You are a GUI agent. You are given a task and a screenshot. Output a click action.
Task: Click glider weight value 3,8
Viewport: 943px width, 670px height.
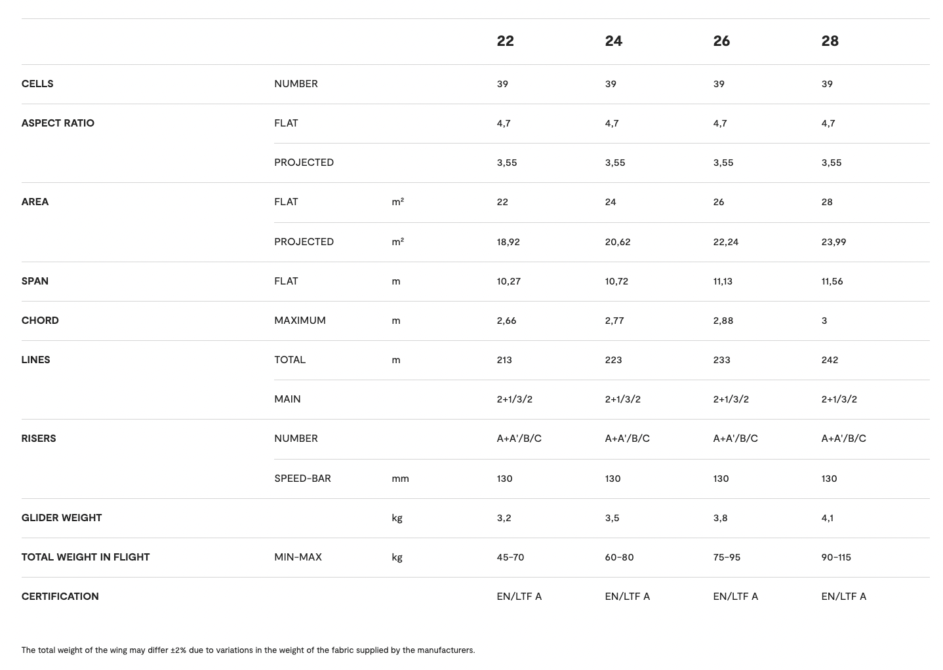pos(720,518)
